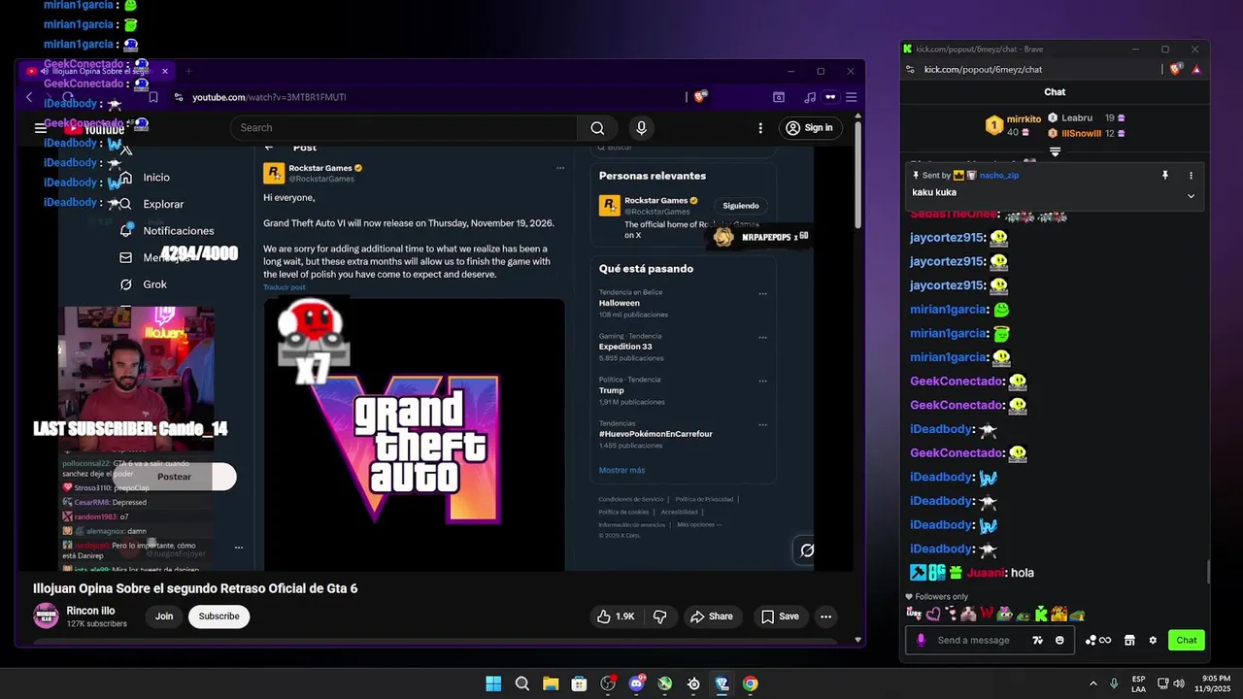Go back in the YouTube browser window
This screenshot has height=699, width=1243.
tap(29, 97)
